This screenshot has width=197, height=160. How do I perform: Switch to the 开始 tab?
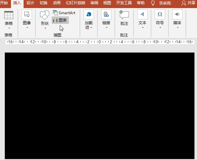[x=4, y=3]
